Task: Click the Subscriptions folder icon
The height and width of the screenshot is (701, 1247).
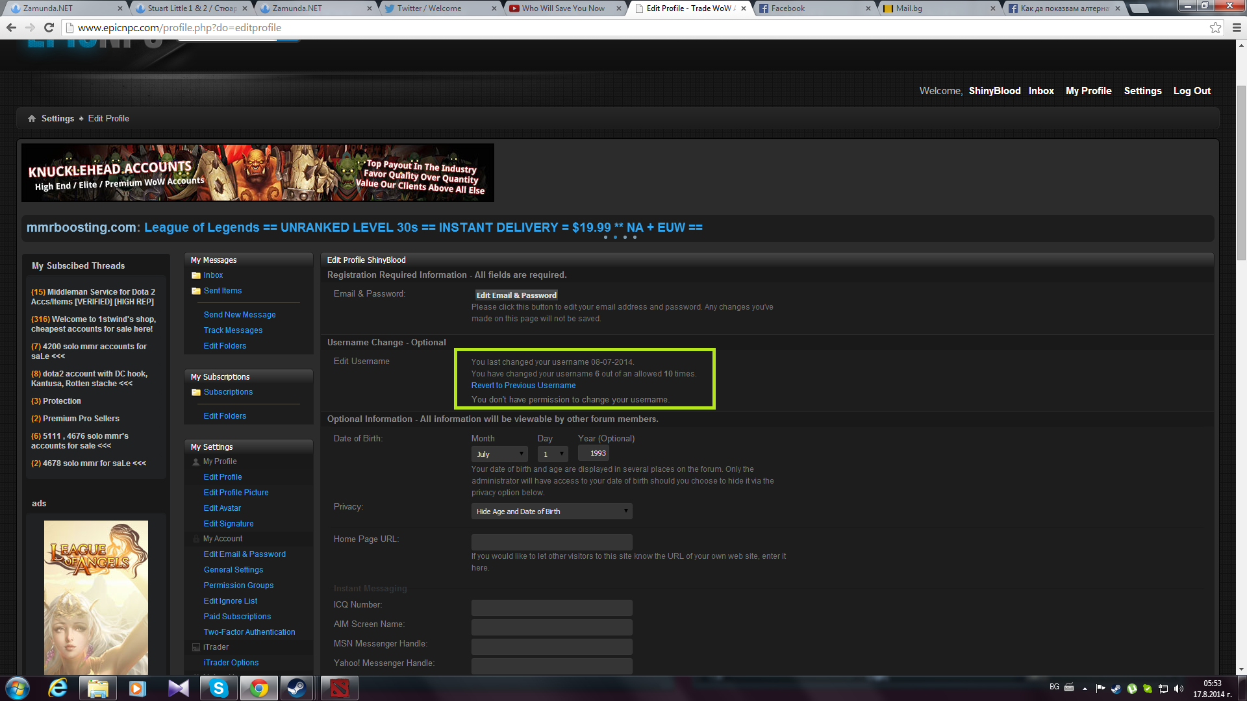Action: [x=195, y=392]
